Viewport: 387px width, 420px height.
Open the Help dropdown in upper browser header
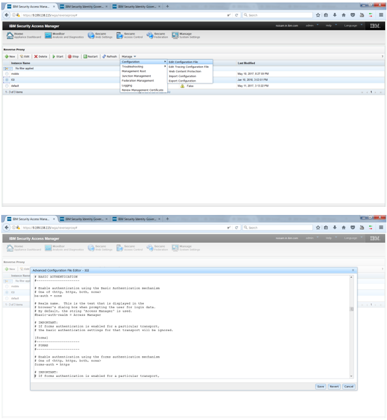[331, 25]
